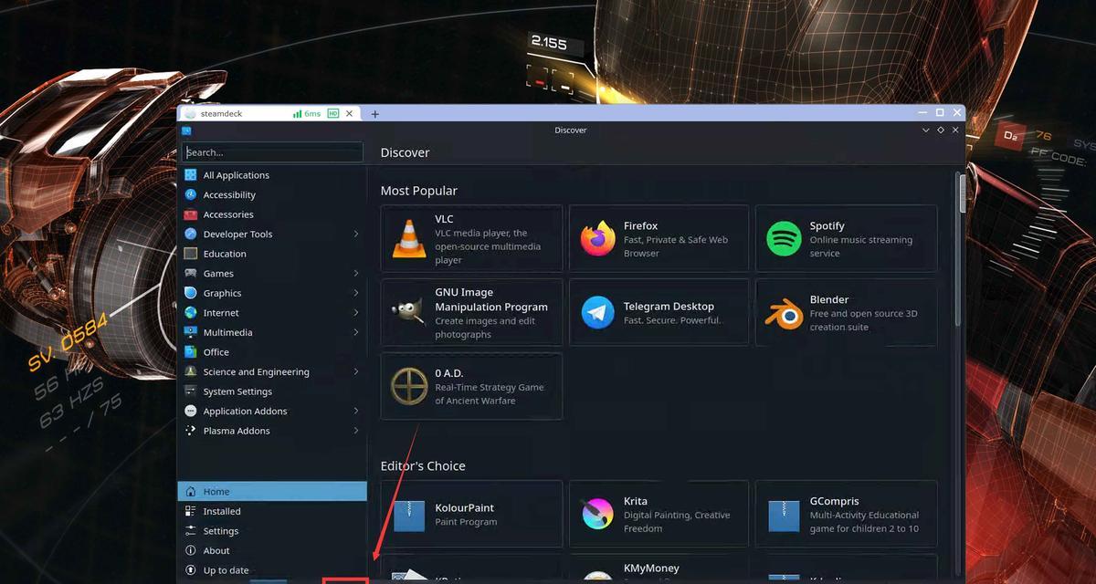
Task: Expand the Games category
Action: pyautogui.click(x=356, y=274)
